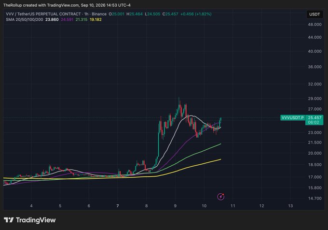Click the 48.000 price axis label
Screen dimensions: 328x230
click(x=314, y=25)
